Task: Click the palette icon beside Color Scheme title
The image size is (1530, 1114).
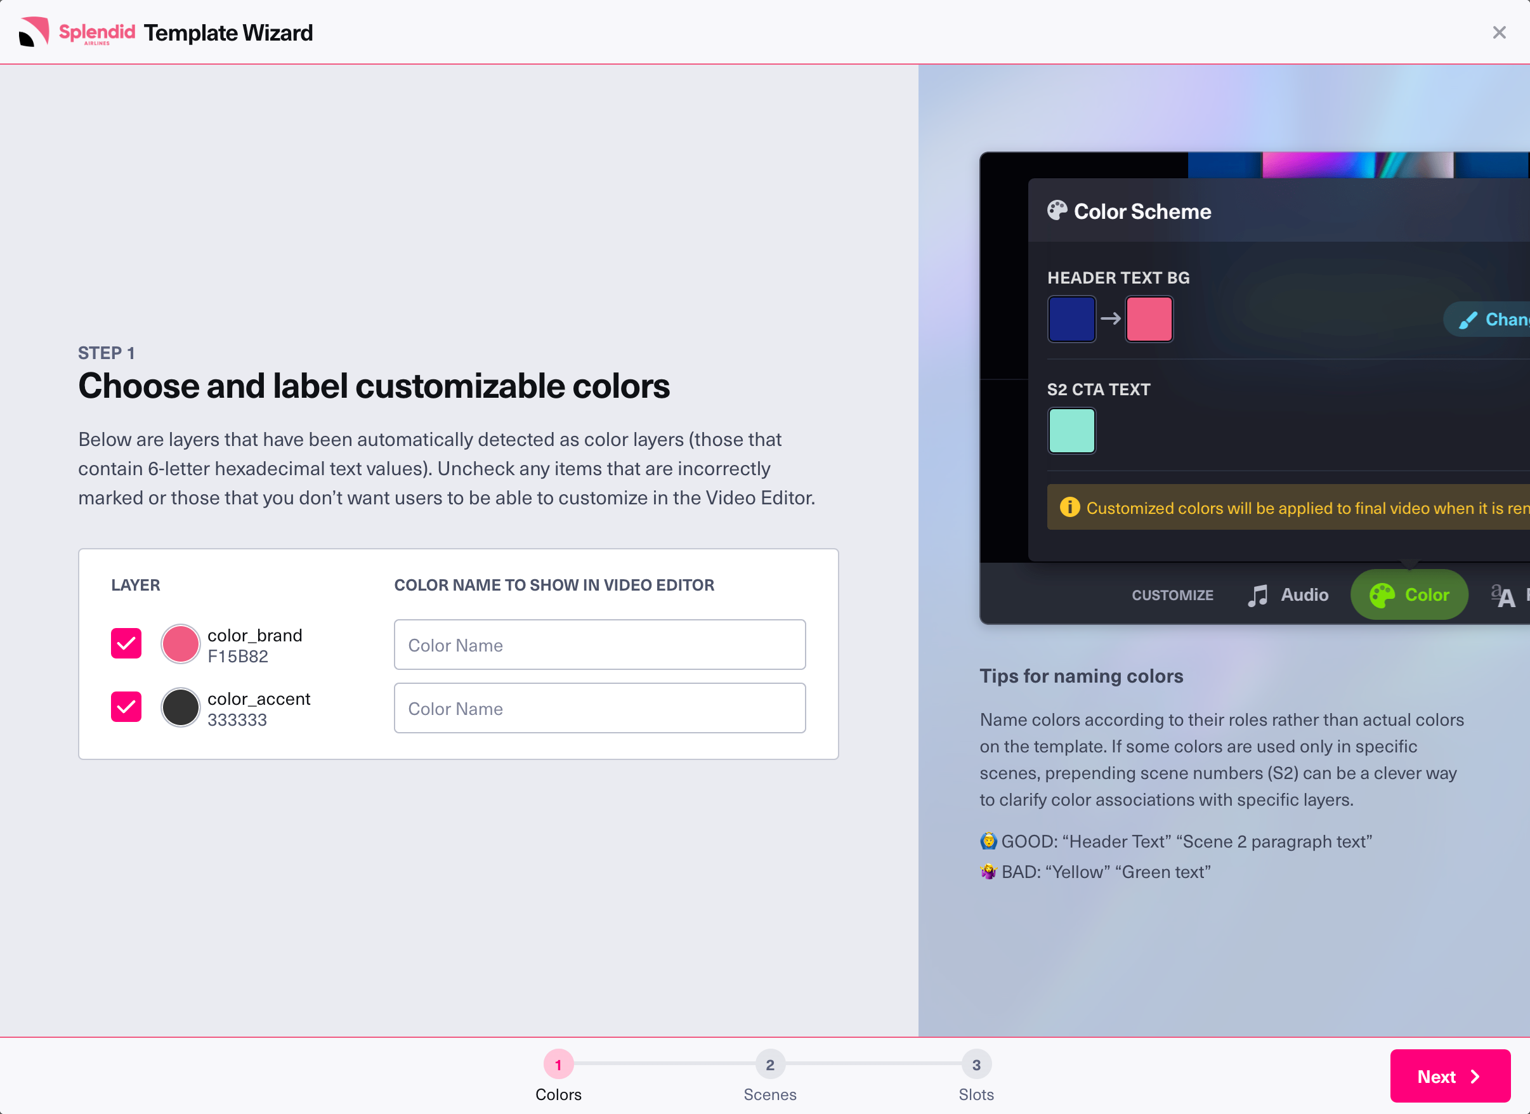Action: coord(1058,211)
